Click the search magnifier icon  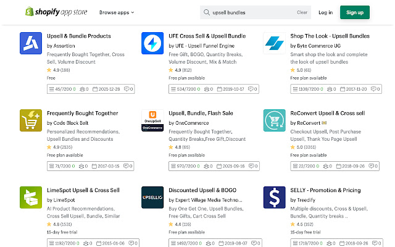click(x=206, y=12)
